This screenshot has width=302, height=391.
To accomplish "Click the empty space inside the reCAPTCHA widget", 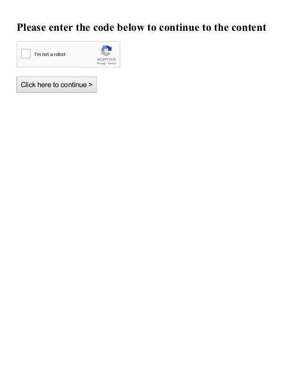I will tap(81, 54).
